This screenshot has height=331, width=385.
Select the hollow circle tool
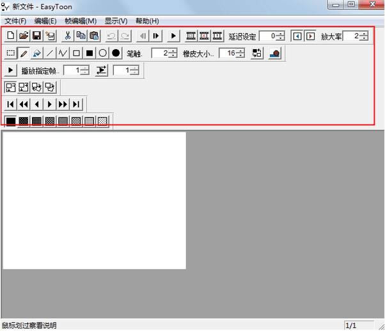[x=102, y=53]
